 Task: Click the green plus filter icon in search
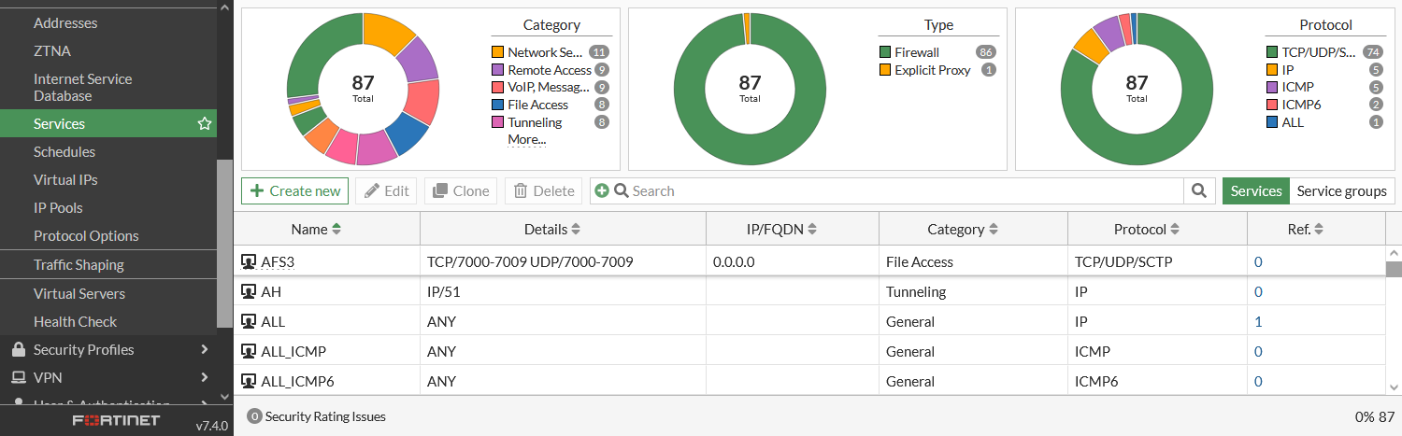click(601, 191)
